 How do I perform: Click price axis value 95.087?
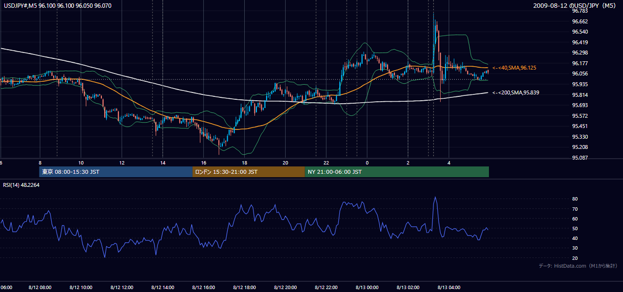pyautogui.click(x=580, y=158)
